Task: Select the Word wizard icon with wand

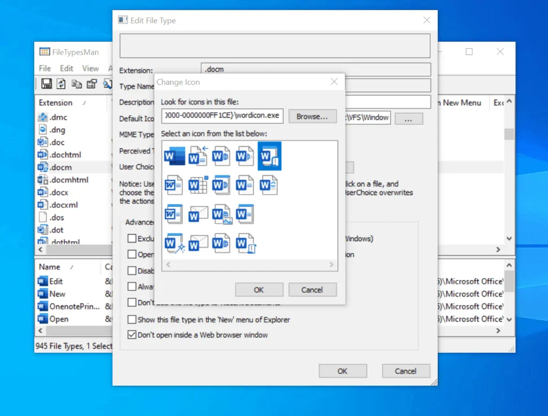Action: click(174, 243)
